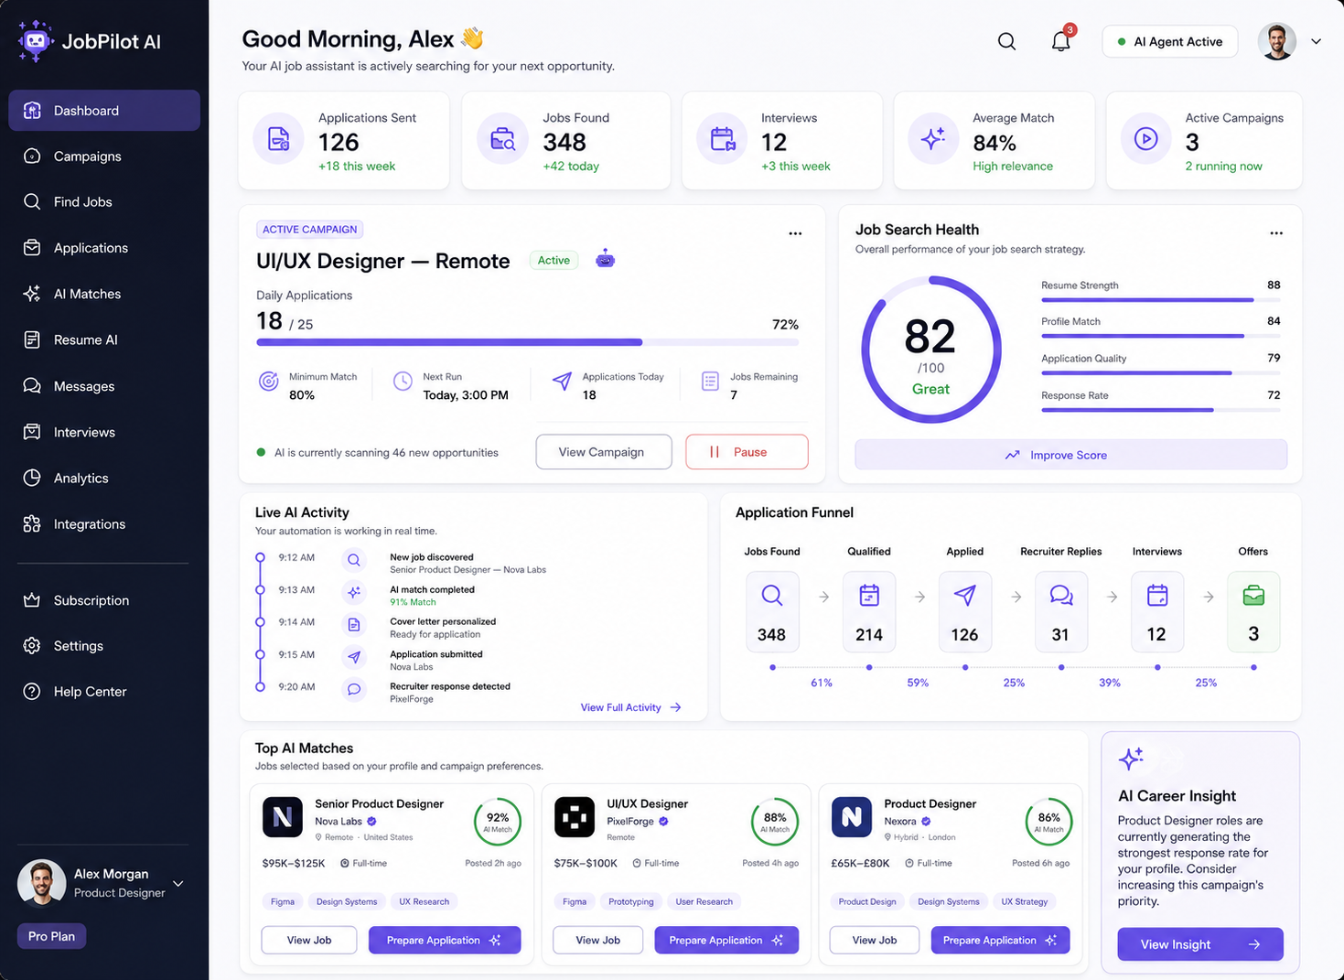Click the Applications Sent document icon
Screen dimensions: 1344x980
point(278,139)
